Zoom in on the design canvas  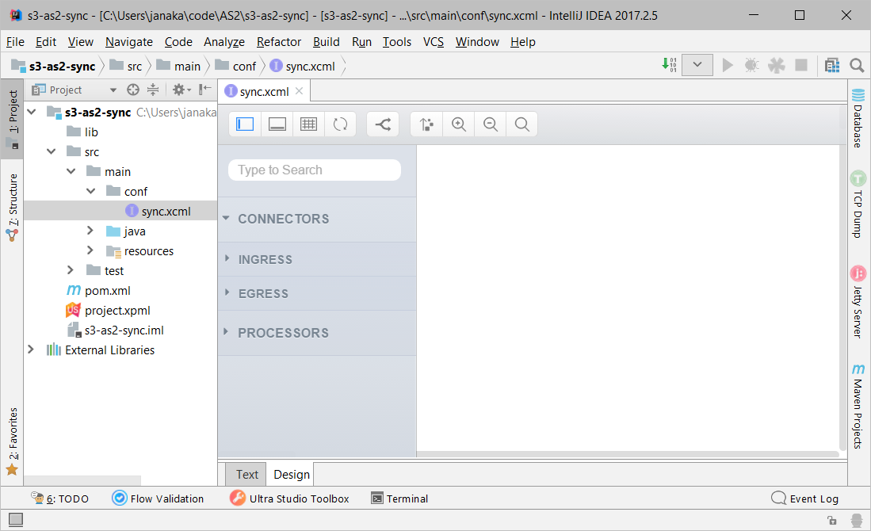(459, 124)
